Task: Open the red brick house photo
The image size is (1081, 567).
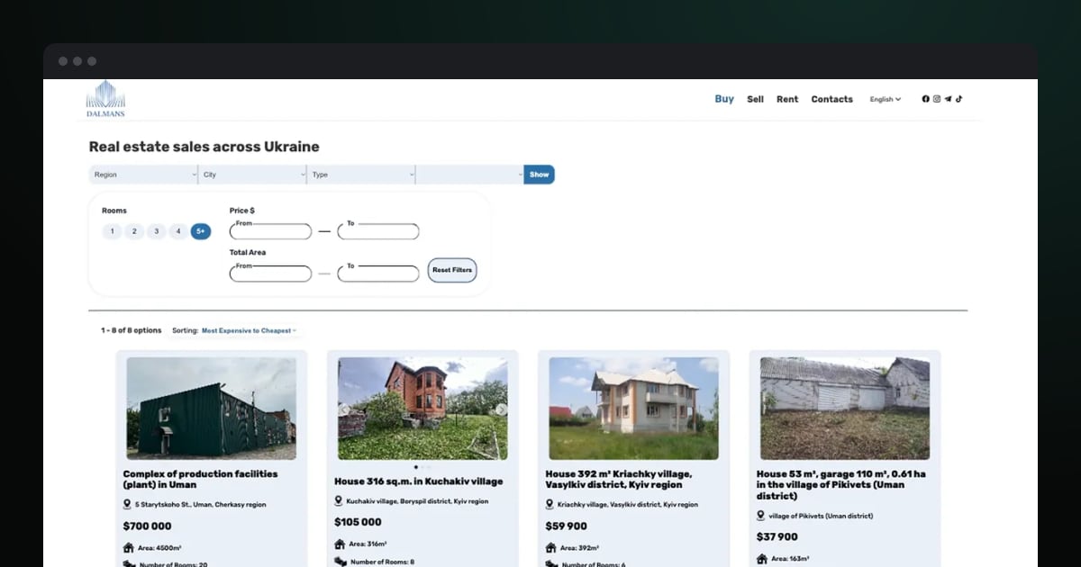Action: click(422, 409)
